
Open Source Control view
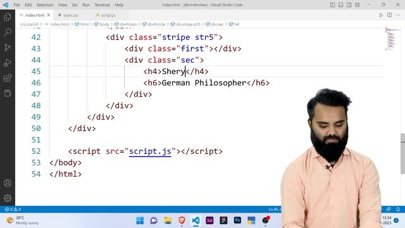tap(8, 47)
